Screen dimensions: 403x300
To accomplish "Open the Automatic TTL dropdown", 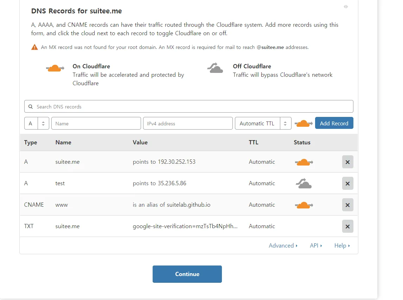I will [263, 124].
